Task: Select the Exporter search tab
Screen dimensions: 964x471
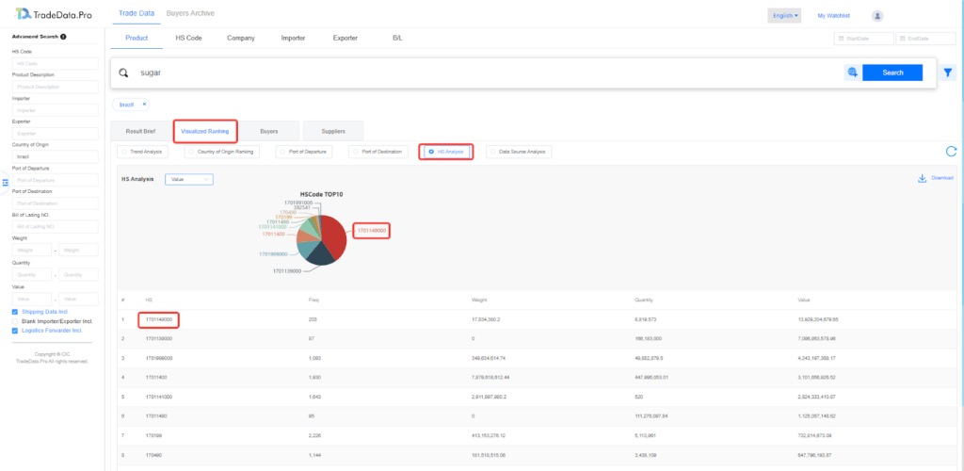Action: 345,38
